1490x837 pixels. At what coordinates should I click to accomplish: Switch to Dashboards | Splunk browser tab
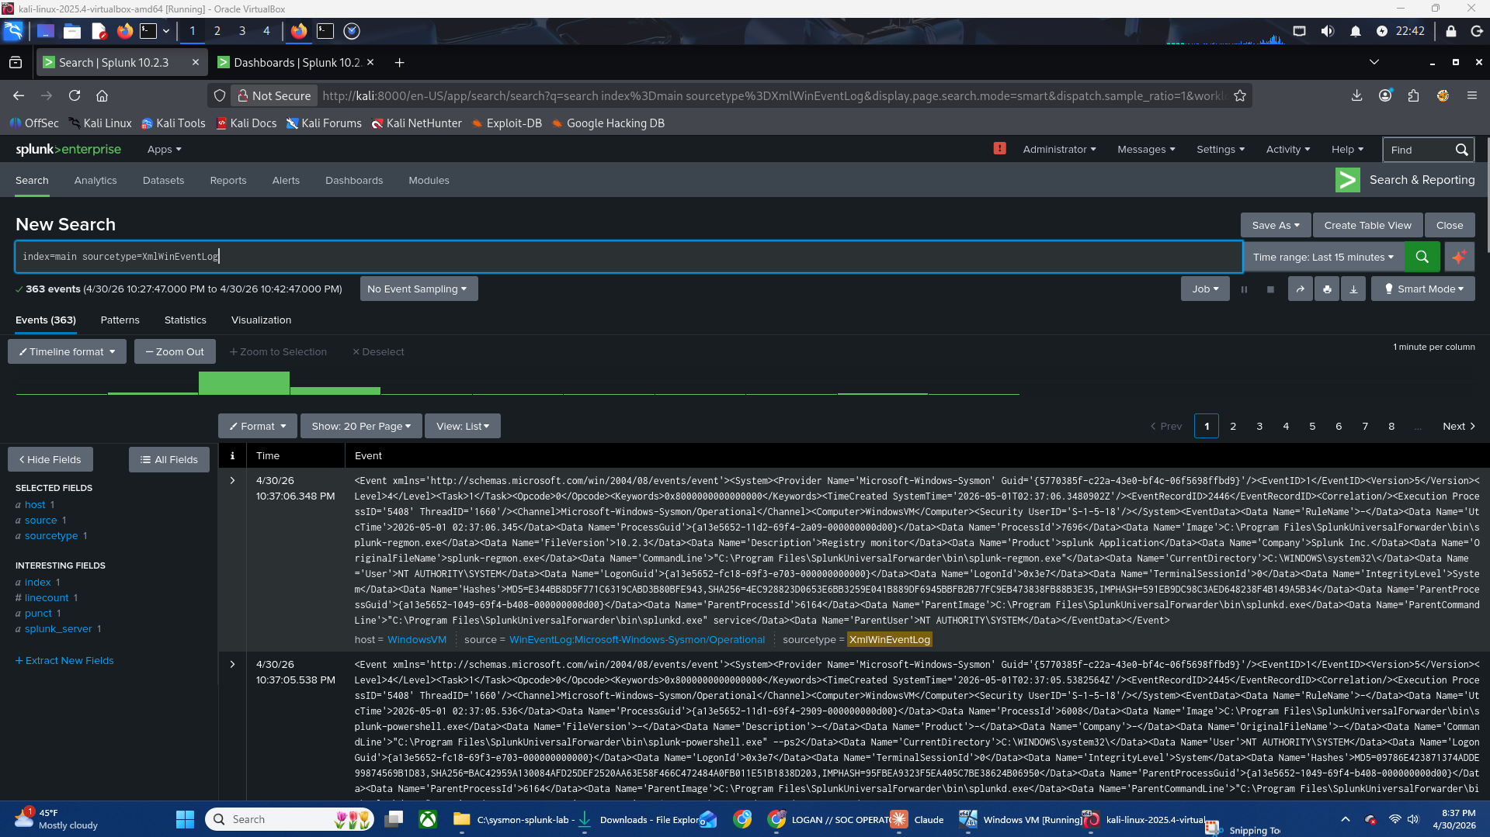pos(297,62)
